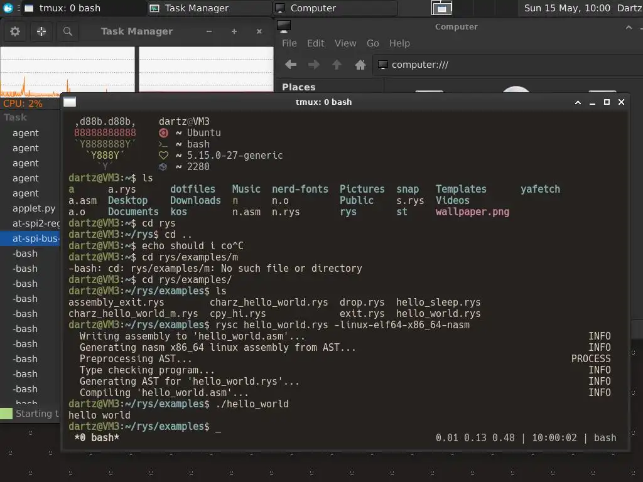Close the Task Manager window
Screen dimensions: 643x482
259,31
